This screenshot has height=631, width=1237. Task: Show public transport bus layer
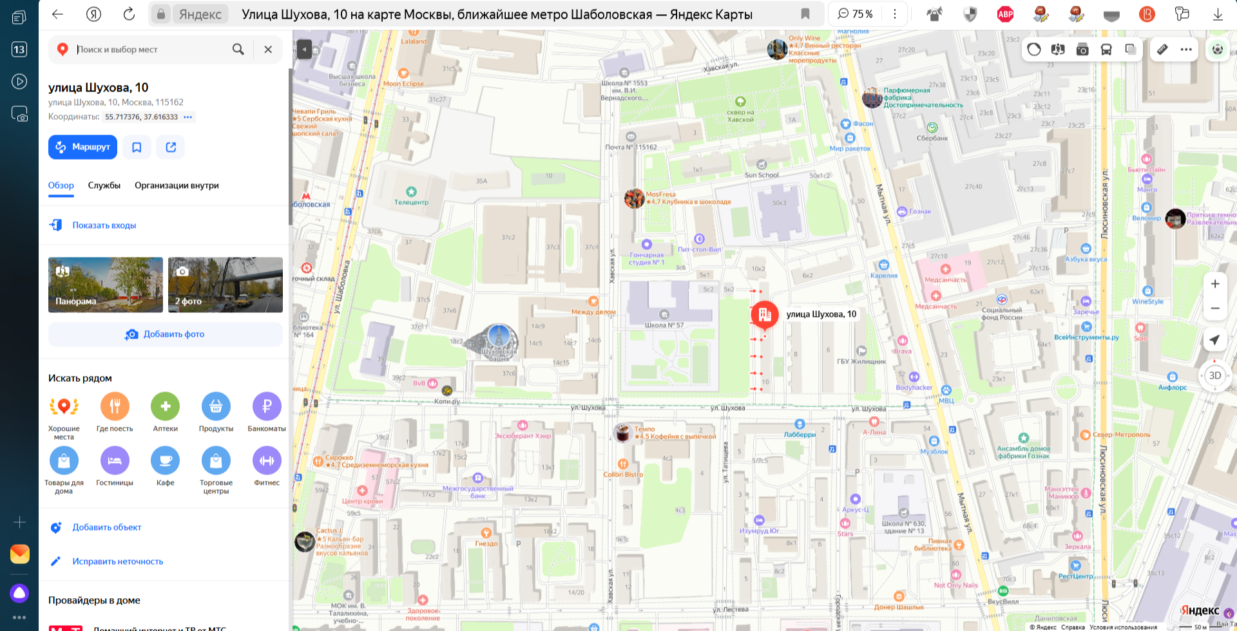click(1106, 50)
